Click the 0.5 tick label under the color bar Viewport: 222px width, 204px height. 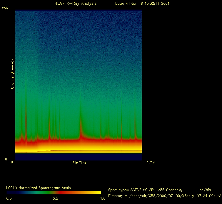click(x=55, y=198)
